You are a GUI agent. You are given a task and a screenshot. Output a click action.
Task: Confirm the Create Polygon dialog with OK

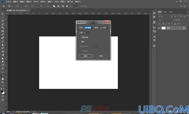click(86, 56)
